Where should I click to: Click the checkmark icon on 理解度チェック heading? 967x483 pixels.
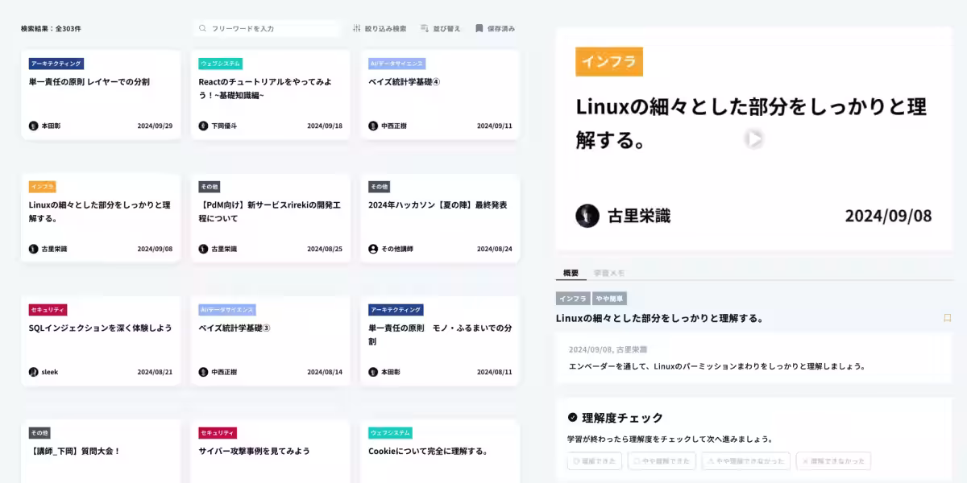[x=571, y=418]
